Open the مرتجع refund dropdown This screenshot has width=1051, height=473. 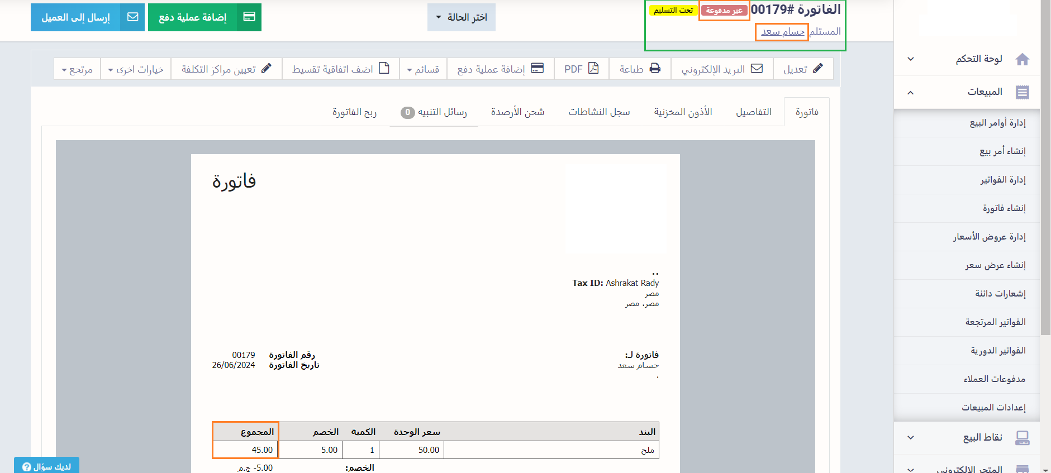tap(77, 69)
